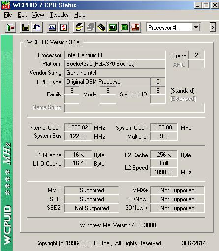
Task: Click the empty APIC value field
Action: pyautogui.click(x=196, y=64)
